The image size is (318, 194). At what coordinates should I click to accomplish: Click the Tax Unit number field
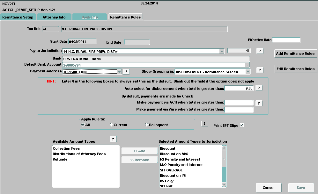[x=50, y=29]
